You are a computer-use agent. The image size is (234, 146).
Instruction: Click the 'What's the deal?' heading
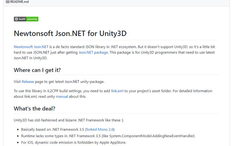[x=34, y=109]
